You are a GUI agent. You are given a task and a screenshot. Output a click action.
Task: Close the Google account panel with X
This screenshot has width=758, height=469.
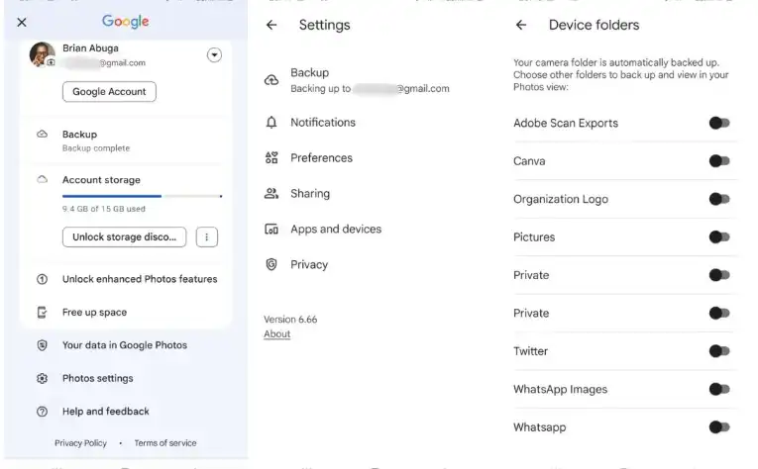point(22,22)
